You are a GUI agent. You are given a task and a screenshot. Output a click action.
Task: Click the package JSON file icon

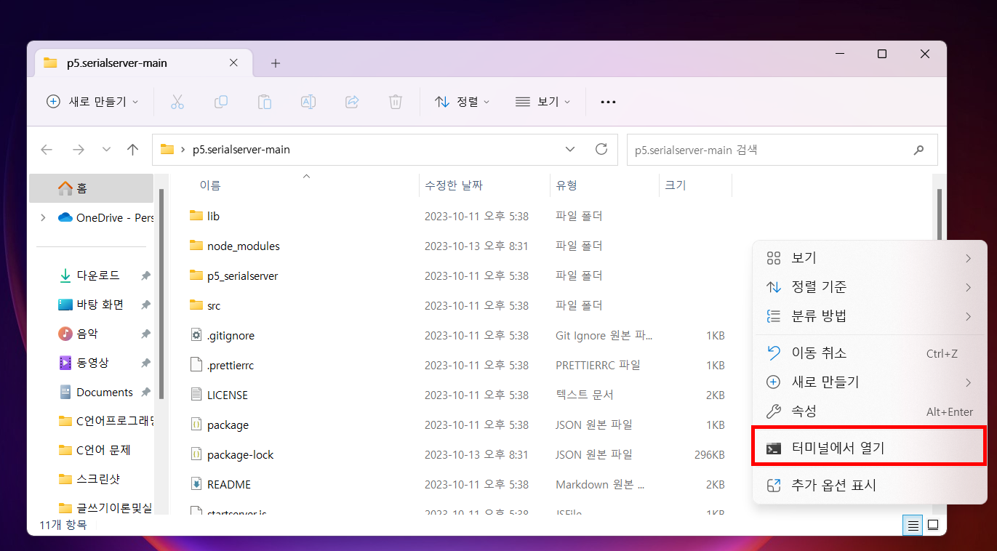(x=196, y=425)
